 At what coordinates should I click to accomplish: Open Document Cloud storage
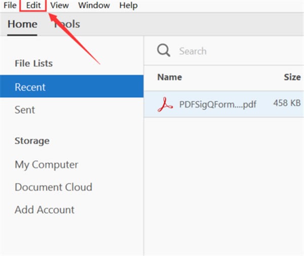[54, 187]
